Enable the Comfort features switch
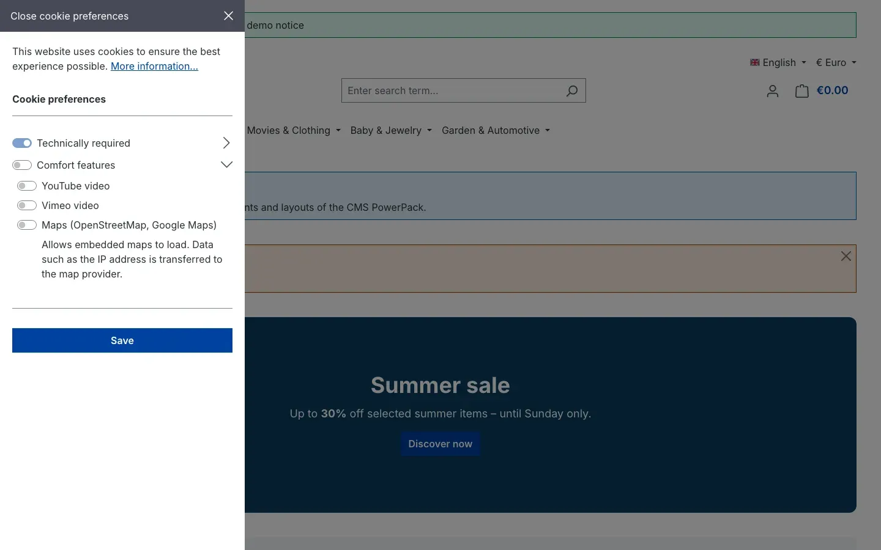The width and height of the screenshot is (881, 550). point(22,165)
